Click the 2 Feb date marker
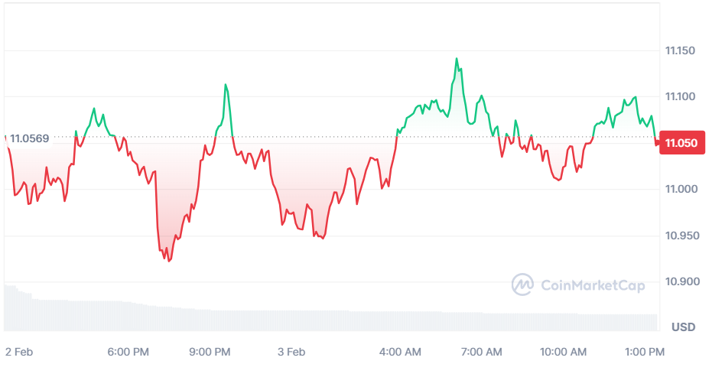 (19, 352)
